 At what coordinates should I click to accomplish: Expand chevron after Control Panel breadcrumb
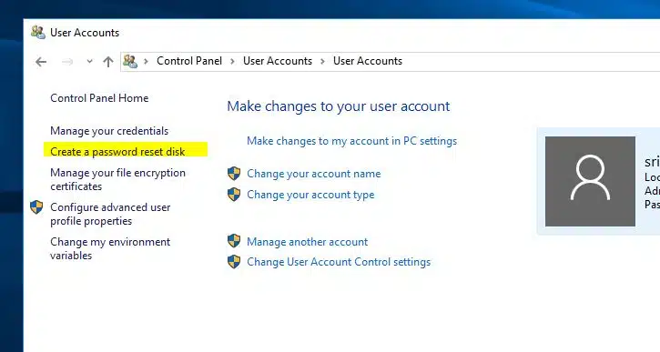click(232, 62)
